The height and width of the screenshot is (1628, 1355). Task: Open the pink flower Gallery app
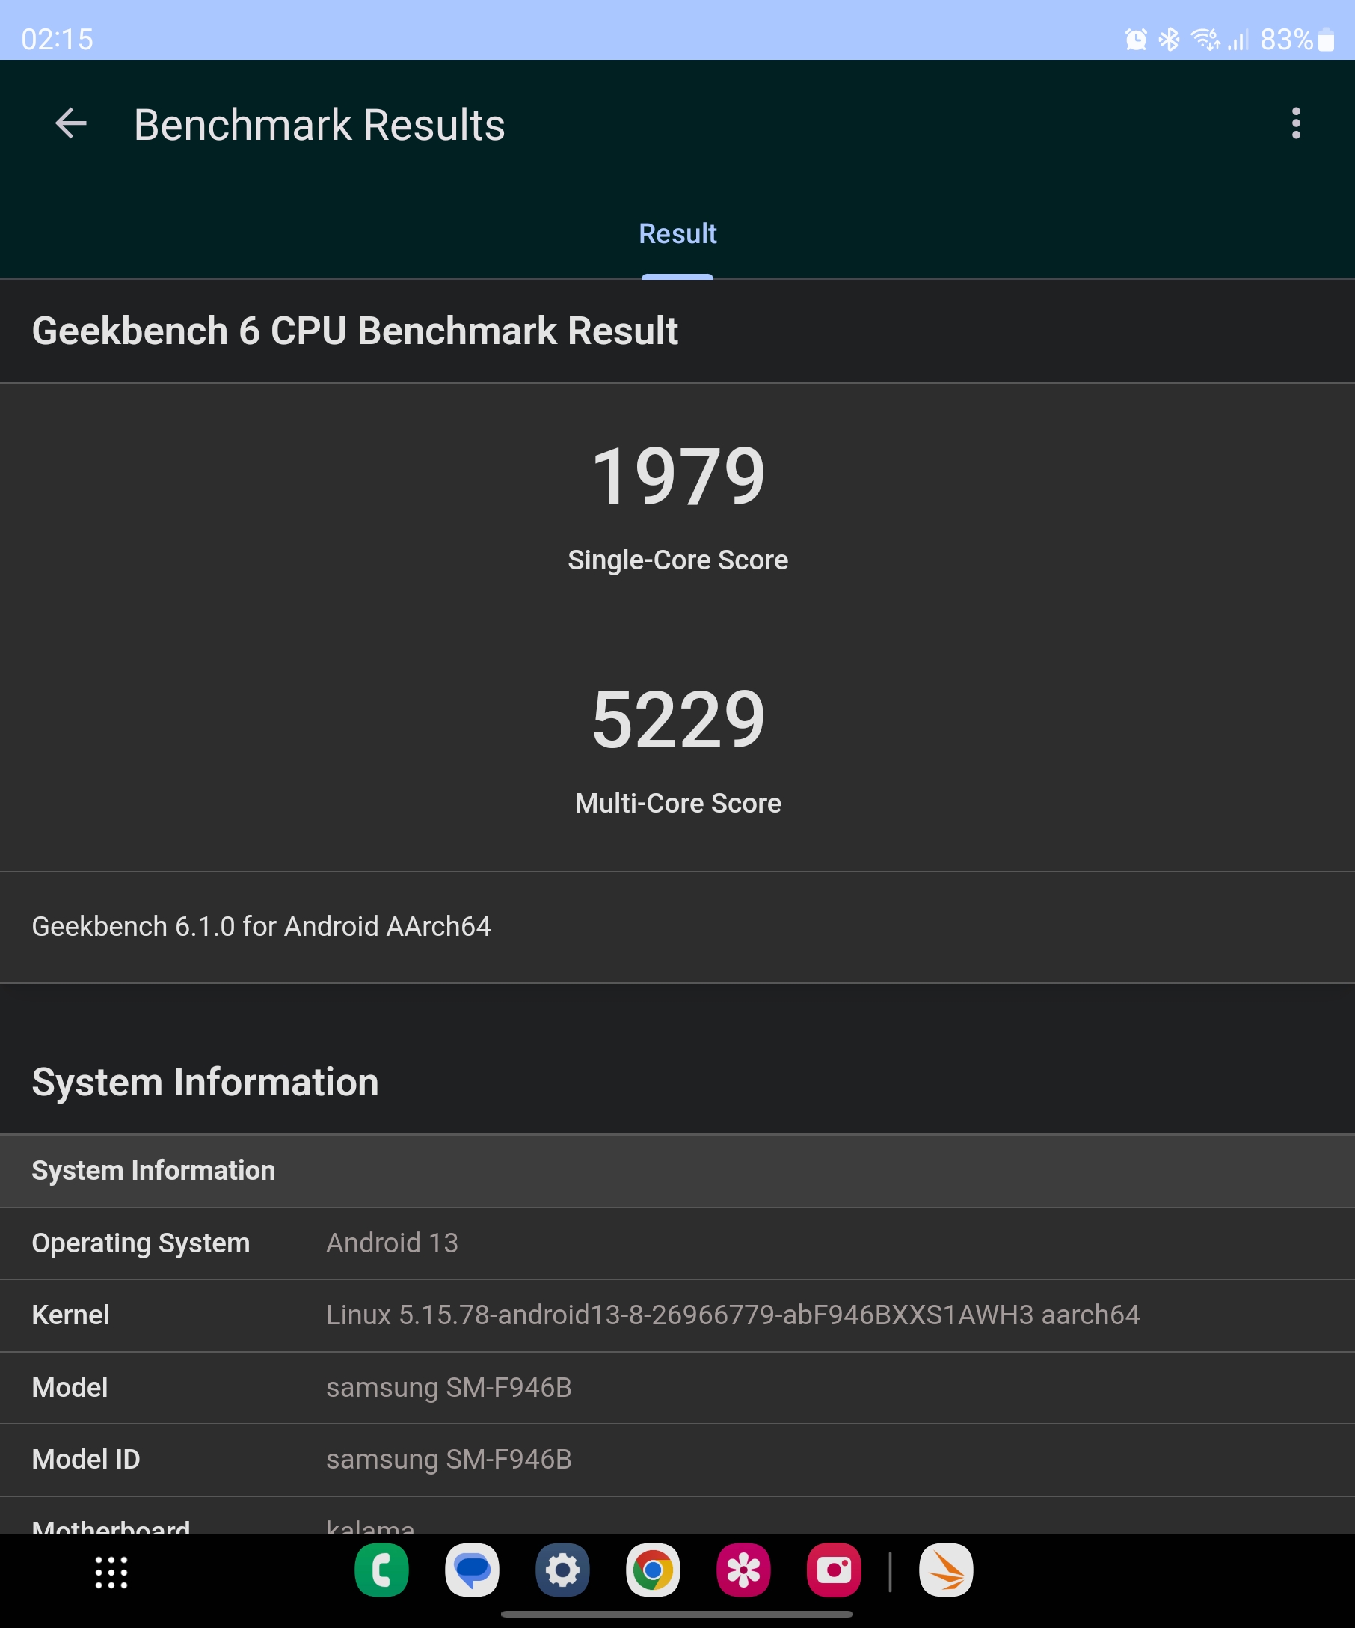coord(743,1570)
